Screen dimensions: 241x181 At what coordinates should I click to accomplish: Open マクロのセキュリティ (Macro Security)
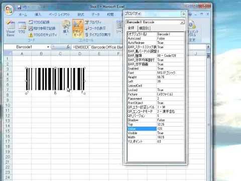click(x=43, y=35)
